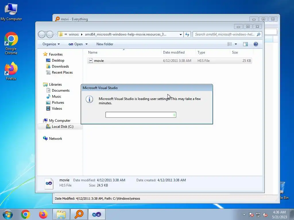This screenshot has height=220, width=294.
Task: Select amd64_microsoft-windows-help-movie breadcrumb segment
Action: click(x=125, y=34)
